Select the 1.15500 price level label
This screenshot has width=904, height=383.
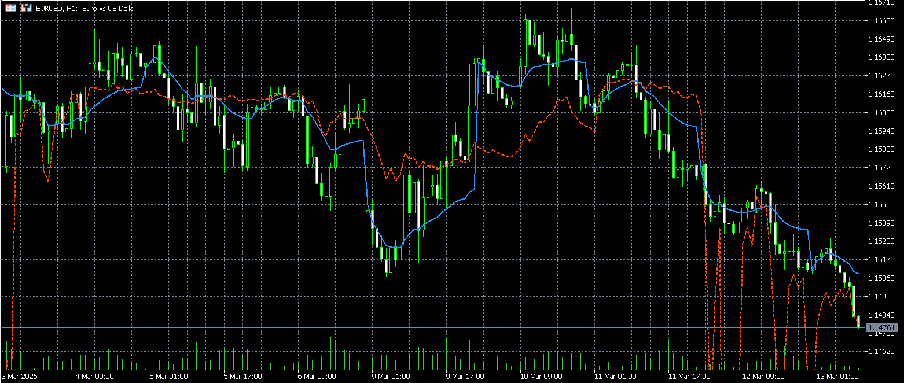(x=883, y=205)
